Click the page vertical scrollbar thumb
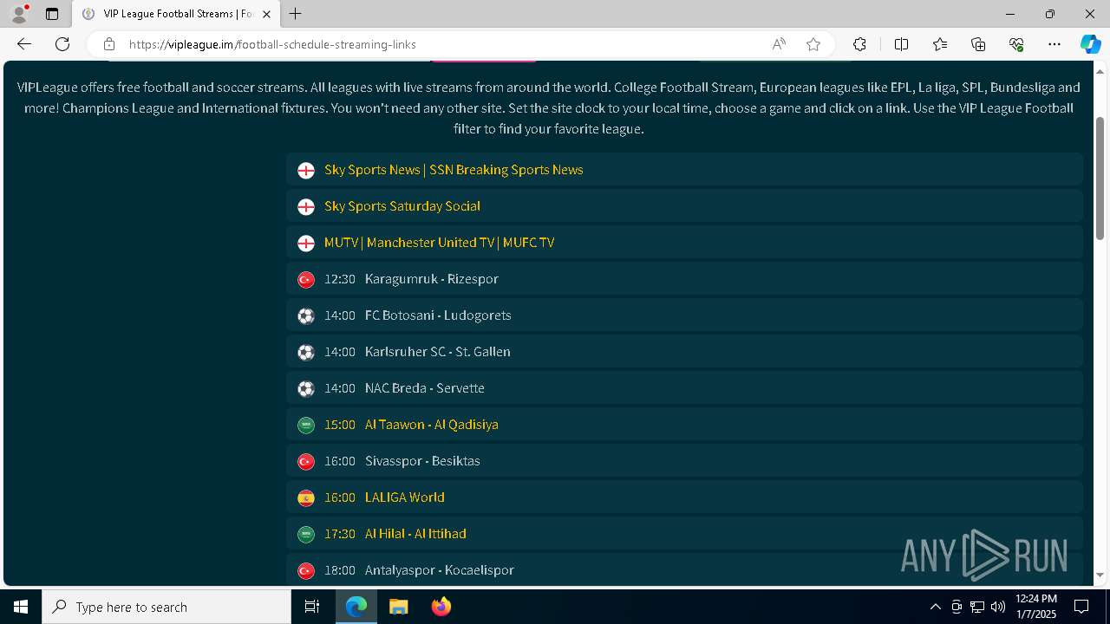 click(1100, 178)
